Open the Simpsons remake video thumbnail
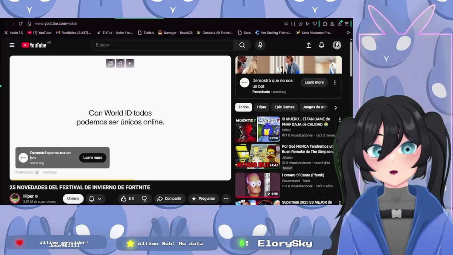Image resolution: width=453 pixels, height=255 pixels. pos(258,156)
